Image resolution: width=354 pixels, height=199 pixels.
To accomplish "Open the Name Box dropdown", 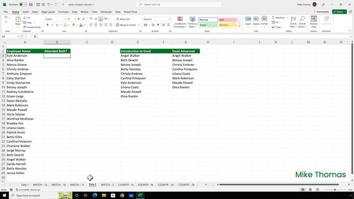I will pyautogui.click(x=18, y=36).
